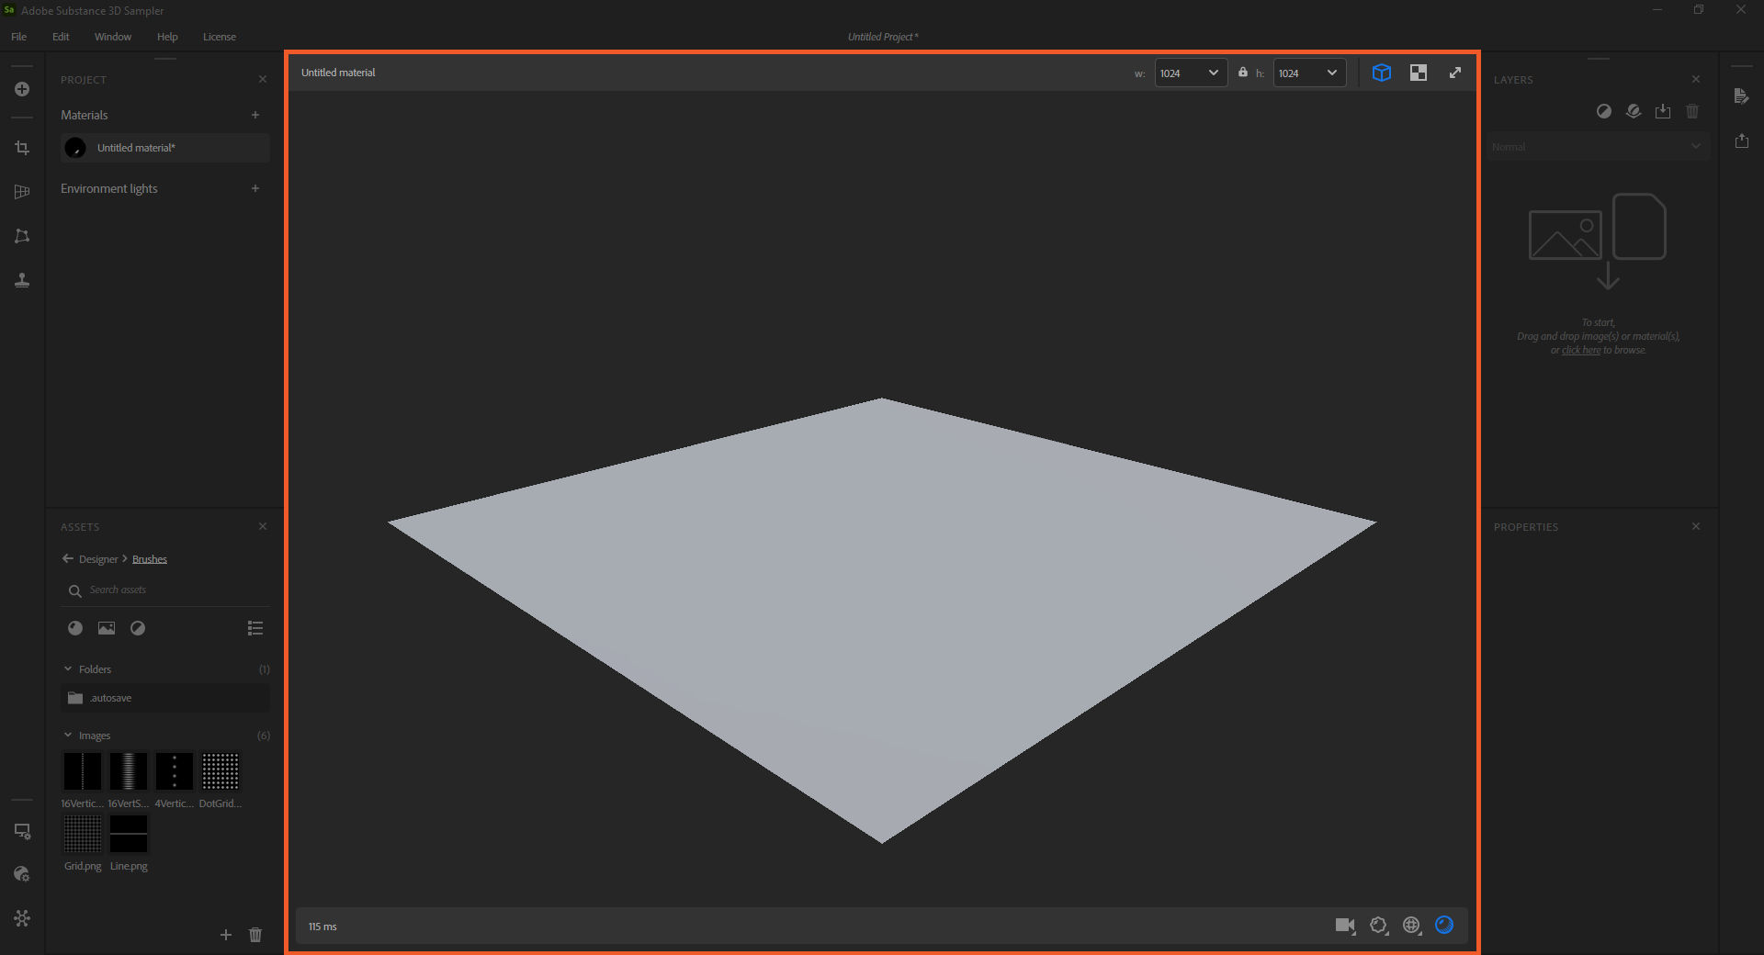
Task: Close the Properties panel
Action: 1696,526
